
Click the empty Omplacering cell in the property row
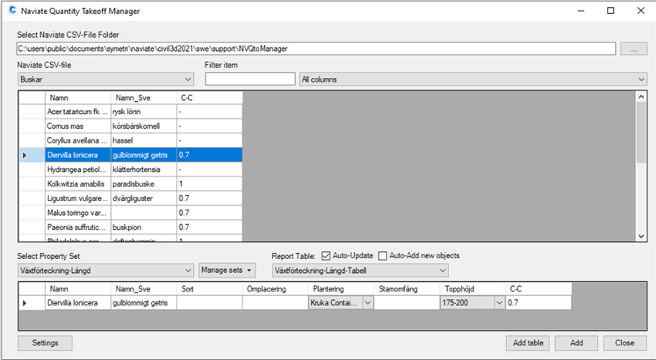275,303
